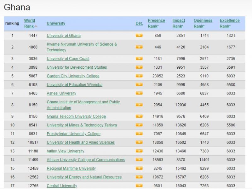Viewport: 252px width, 189px height.
Task: Select world rank value 1447
Action: click(x=33, y=36)
